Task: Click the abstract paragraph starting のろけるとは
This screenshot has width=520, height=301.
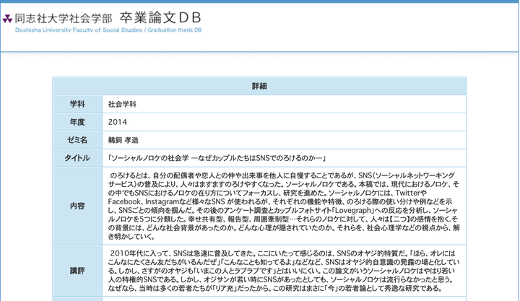Action: (284, 206)
